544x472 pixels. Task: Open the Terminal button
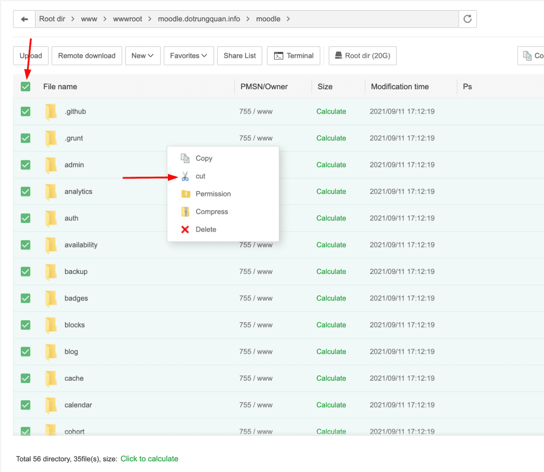(x=294, y=56)
